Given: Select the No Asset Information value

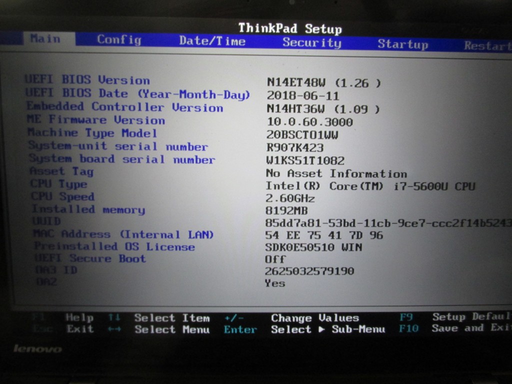Looking at the screenshot, I should [x=336, y=173].
